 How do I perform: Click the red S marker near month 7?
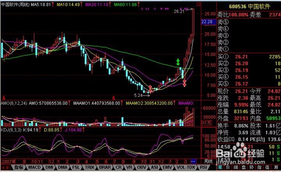tap(114, 98)
